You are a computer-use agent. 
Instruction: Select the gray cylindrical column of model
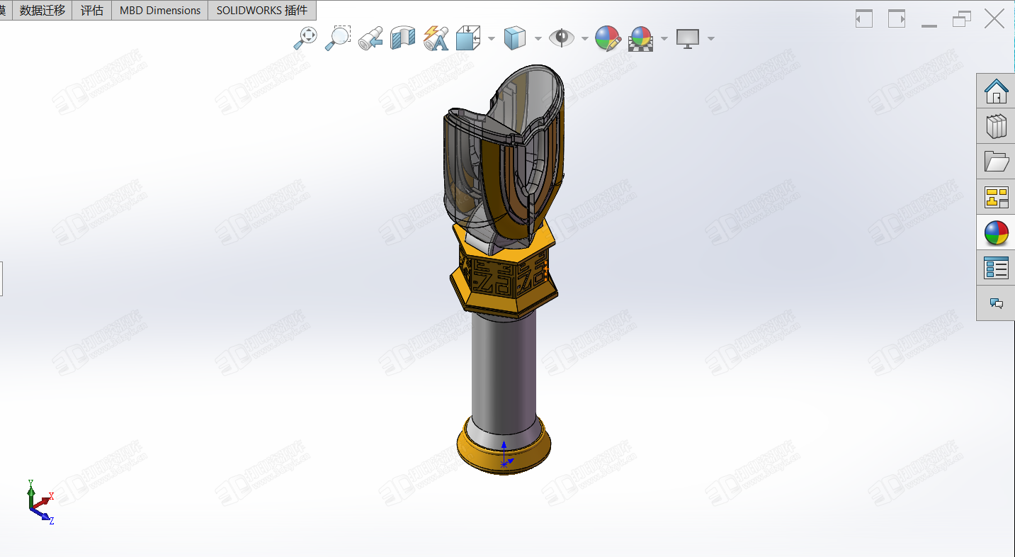(504, 376)
